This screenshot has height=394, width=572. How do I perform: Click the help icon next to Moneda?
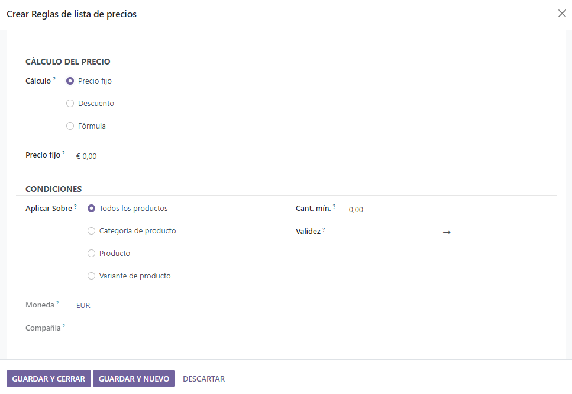tap(58, 303)
